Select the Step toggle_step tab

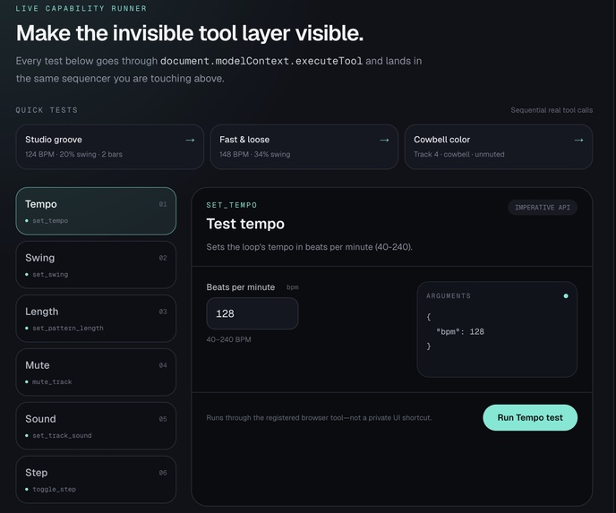click(96, 480)
